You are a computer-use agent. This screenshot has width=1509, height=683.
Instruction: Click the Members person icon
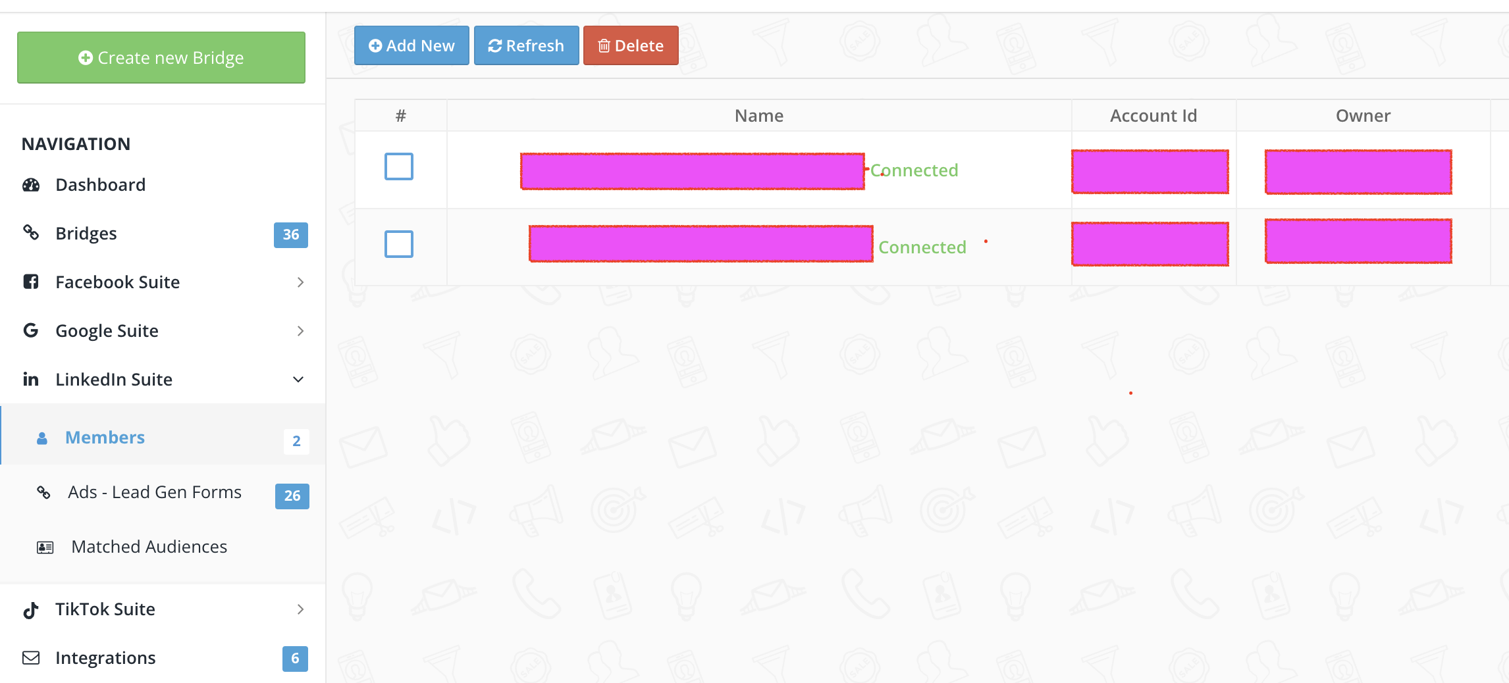(x=42, y=438)
